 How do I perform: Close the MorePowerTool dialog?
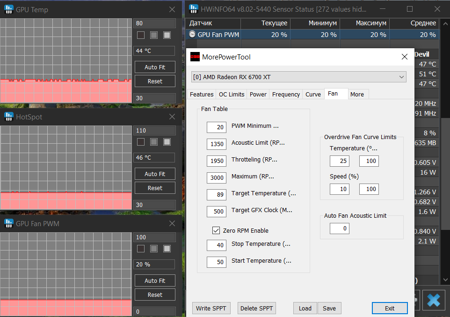pos(404,57)
